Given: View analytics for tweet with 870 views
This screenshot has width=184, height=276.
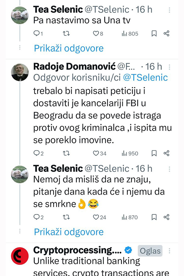Looking at the screenshot, I should pyautogui.click(x=130, y=217).
